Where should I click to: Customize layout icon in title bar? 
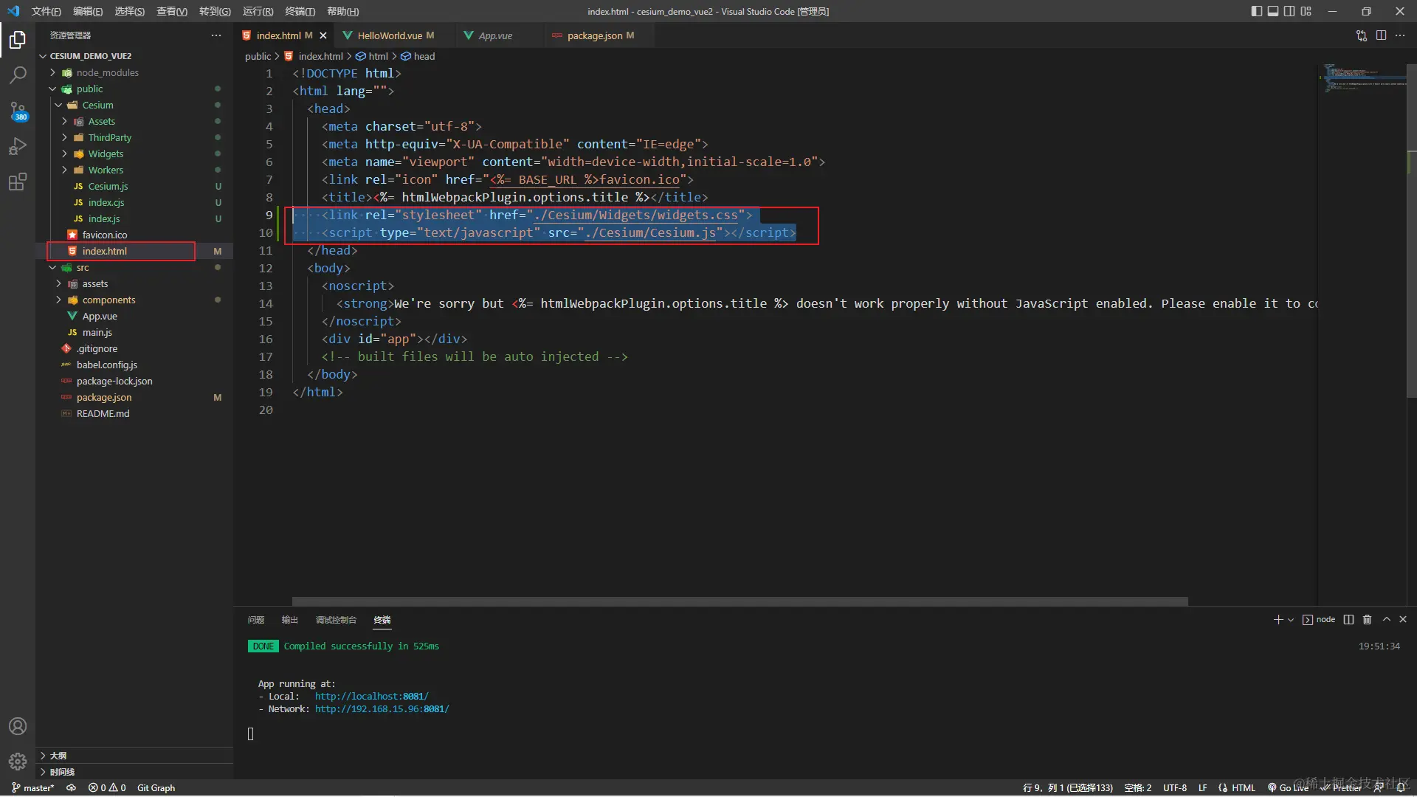click(x=1306, y=11)
